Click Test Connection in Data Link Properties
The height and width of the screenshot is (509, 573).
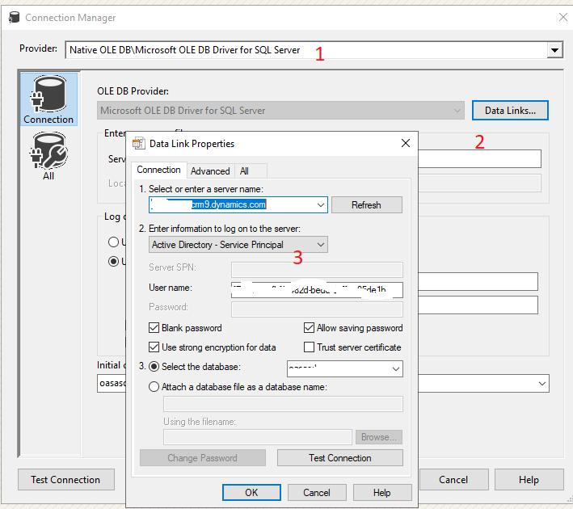(x=340, y=458)
